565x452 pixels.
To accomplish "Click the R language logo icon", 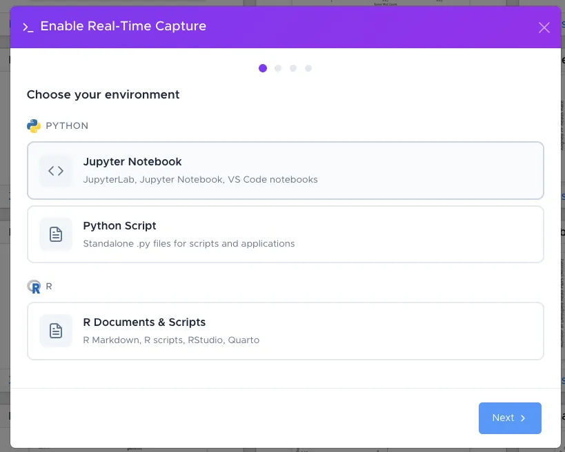I will pos(34,287).
